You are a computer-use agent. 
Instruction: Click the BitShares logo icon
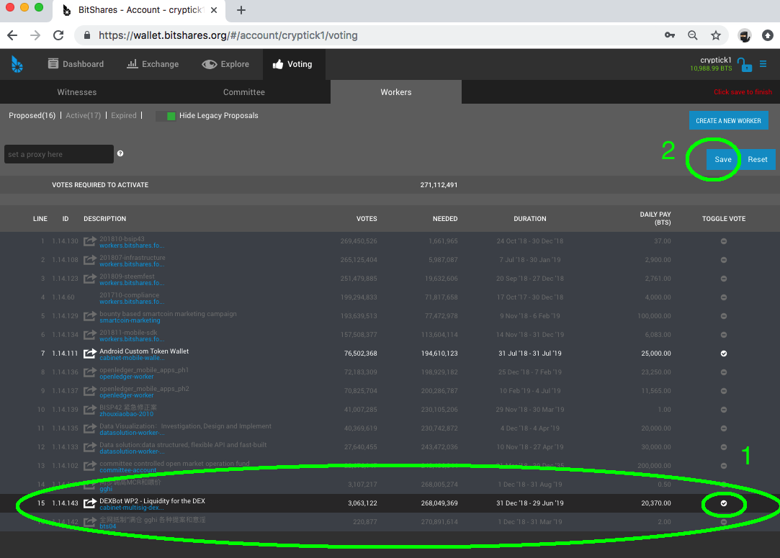17,64
